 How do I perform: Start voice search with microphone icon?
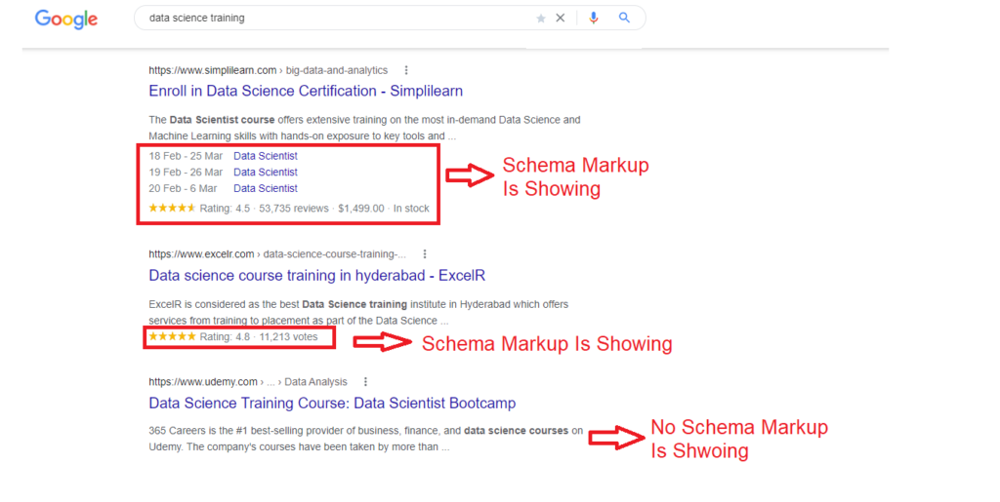pos(594,18)
